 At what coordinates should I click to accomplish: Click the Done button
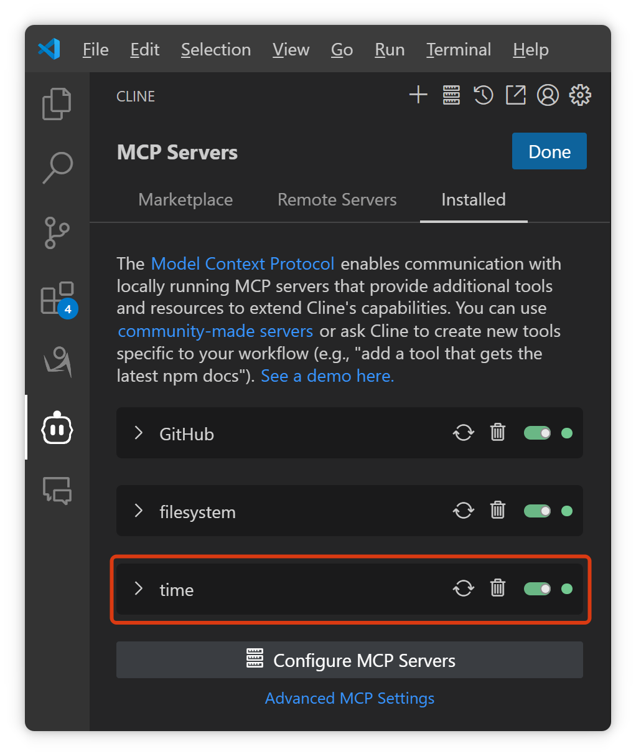click(x=549, y=151)
